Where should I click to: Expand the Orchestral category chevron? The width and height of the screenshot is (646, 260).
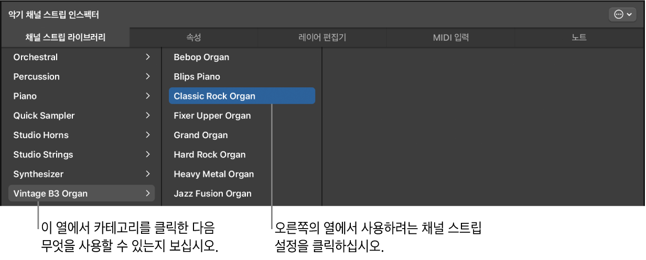point(148,57)
